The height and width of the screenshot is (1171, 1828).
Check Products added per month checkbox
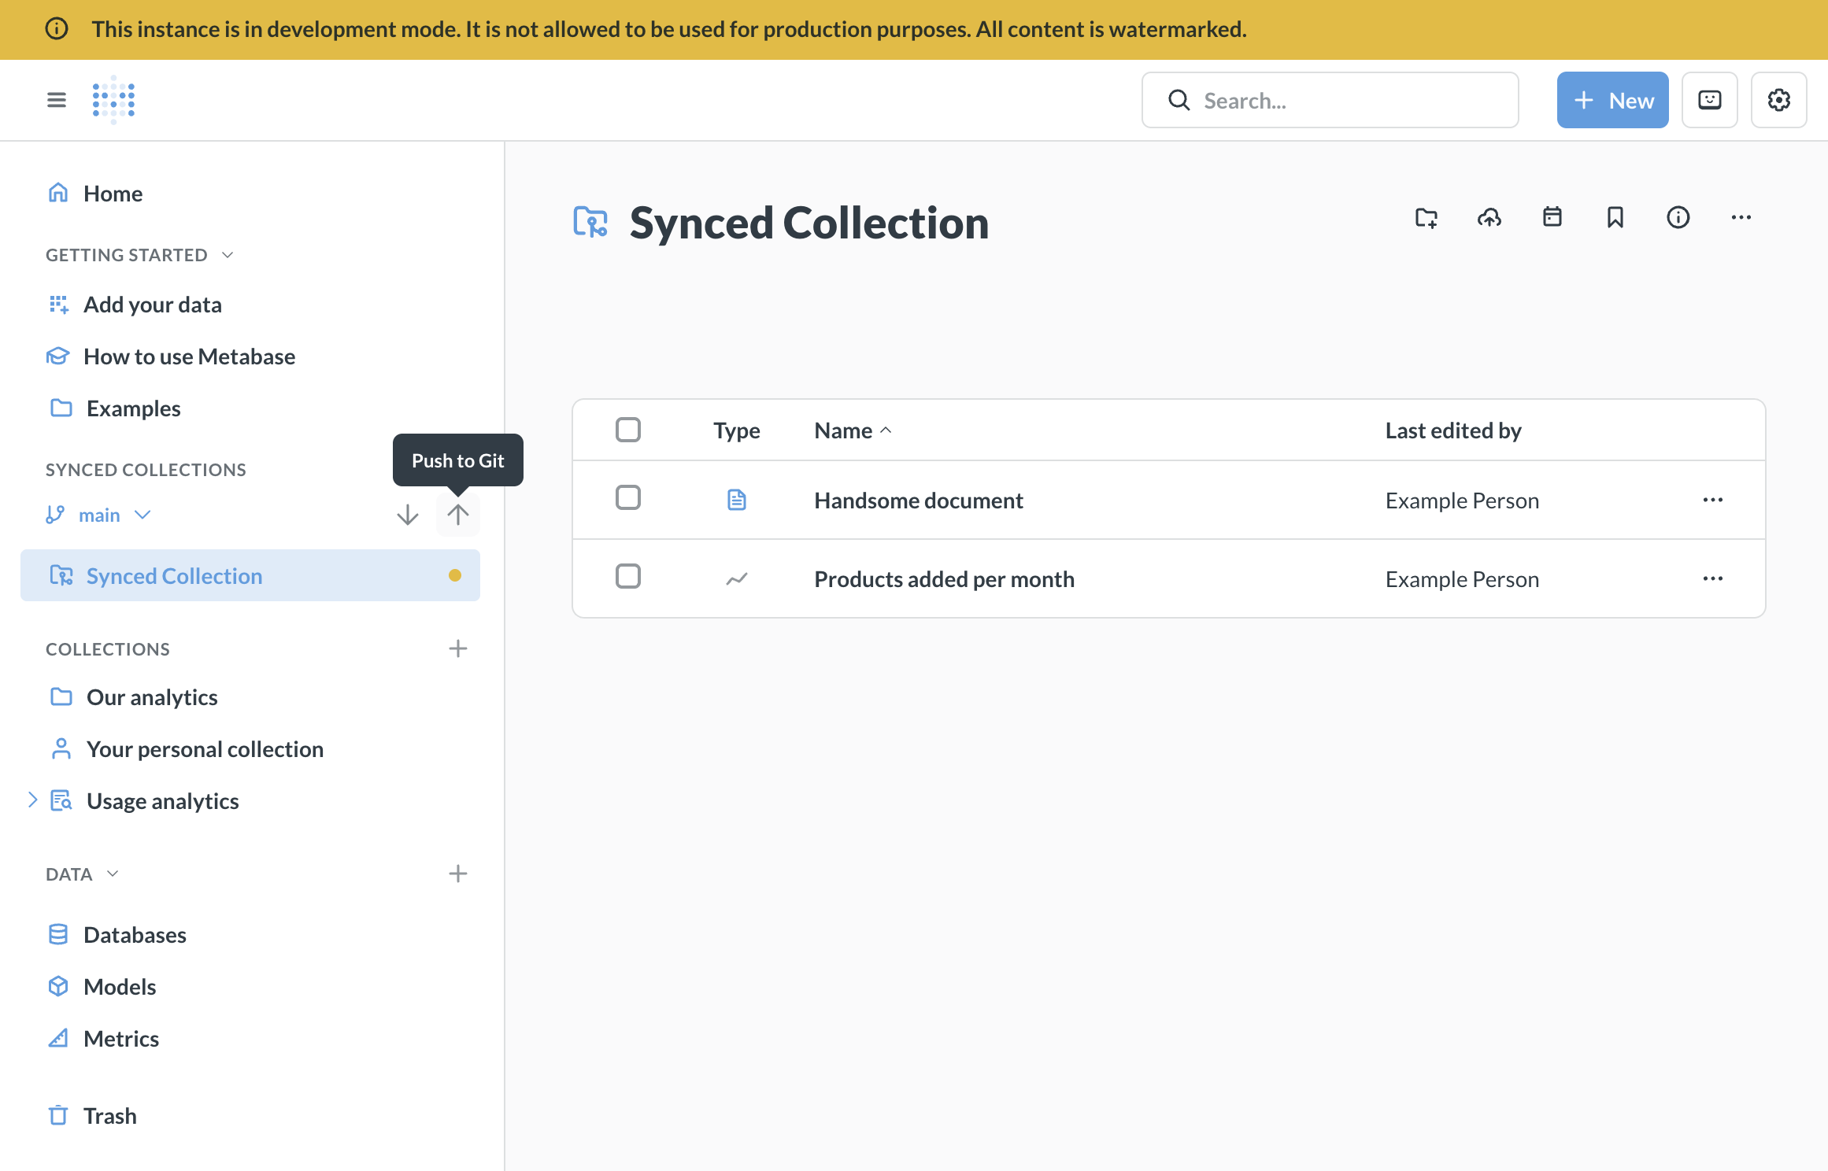click(627, 577)
